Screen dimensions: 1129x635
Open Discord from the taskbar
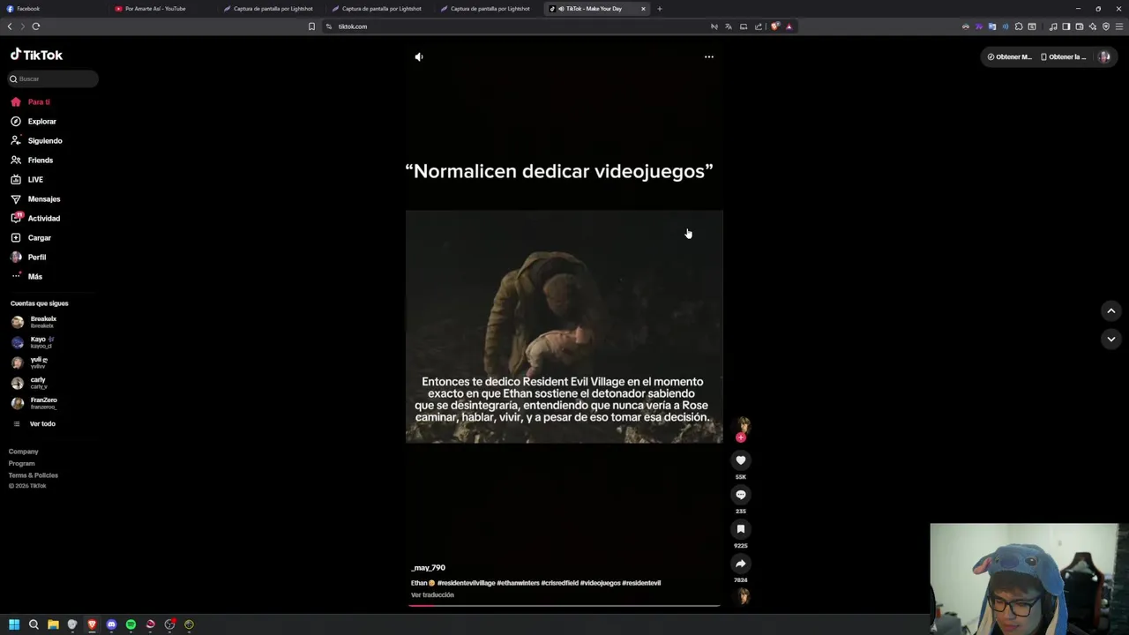coord(111,624)
